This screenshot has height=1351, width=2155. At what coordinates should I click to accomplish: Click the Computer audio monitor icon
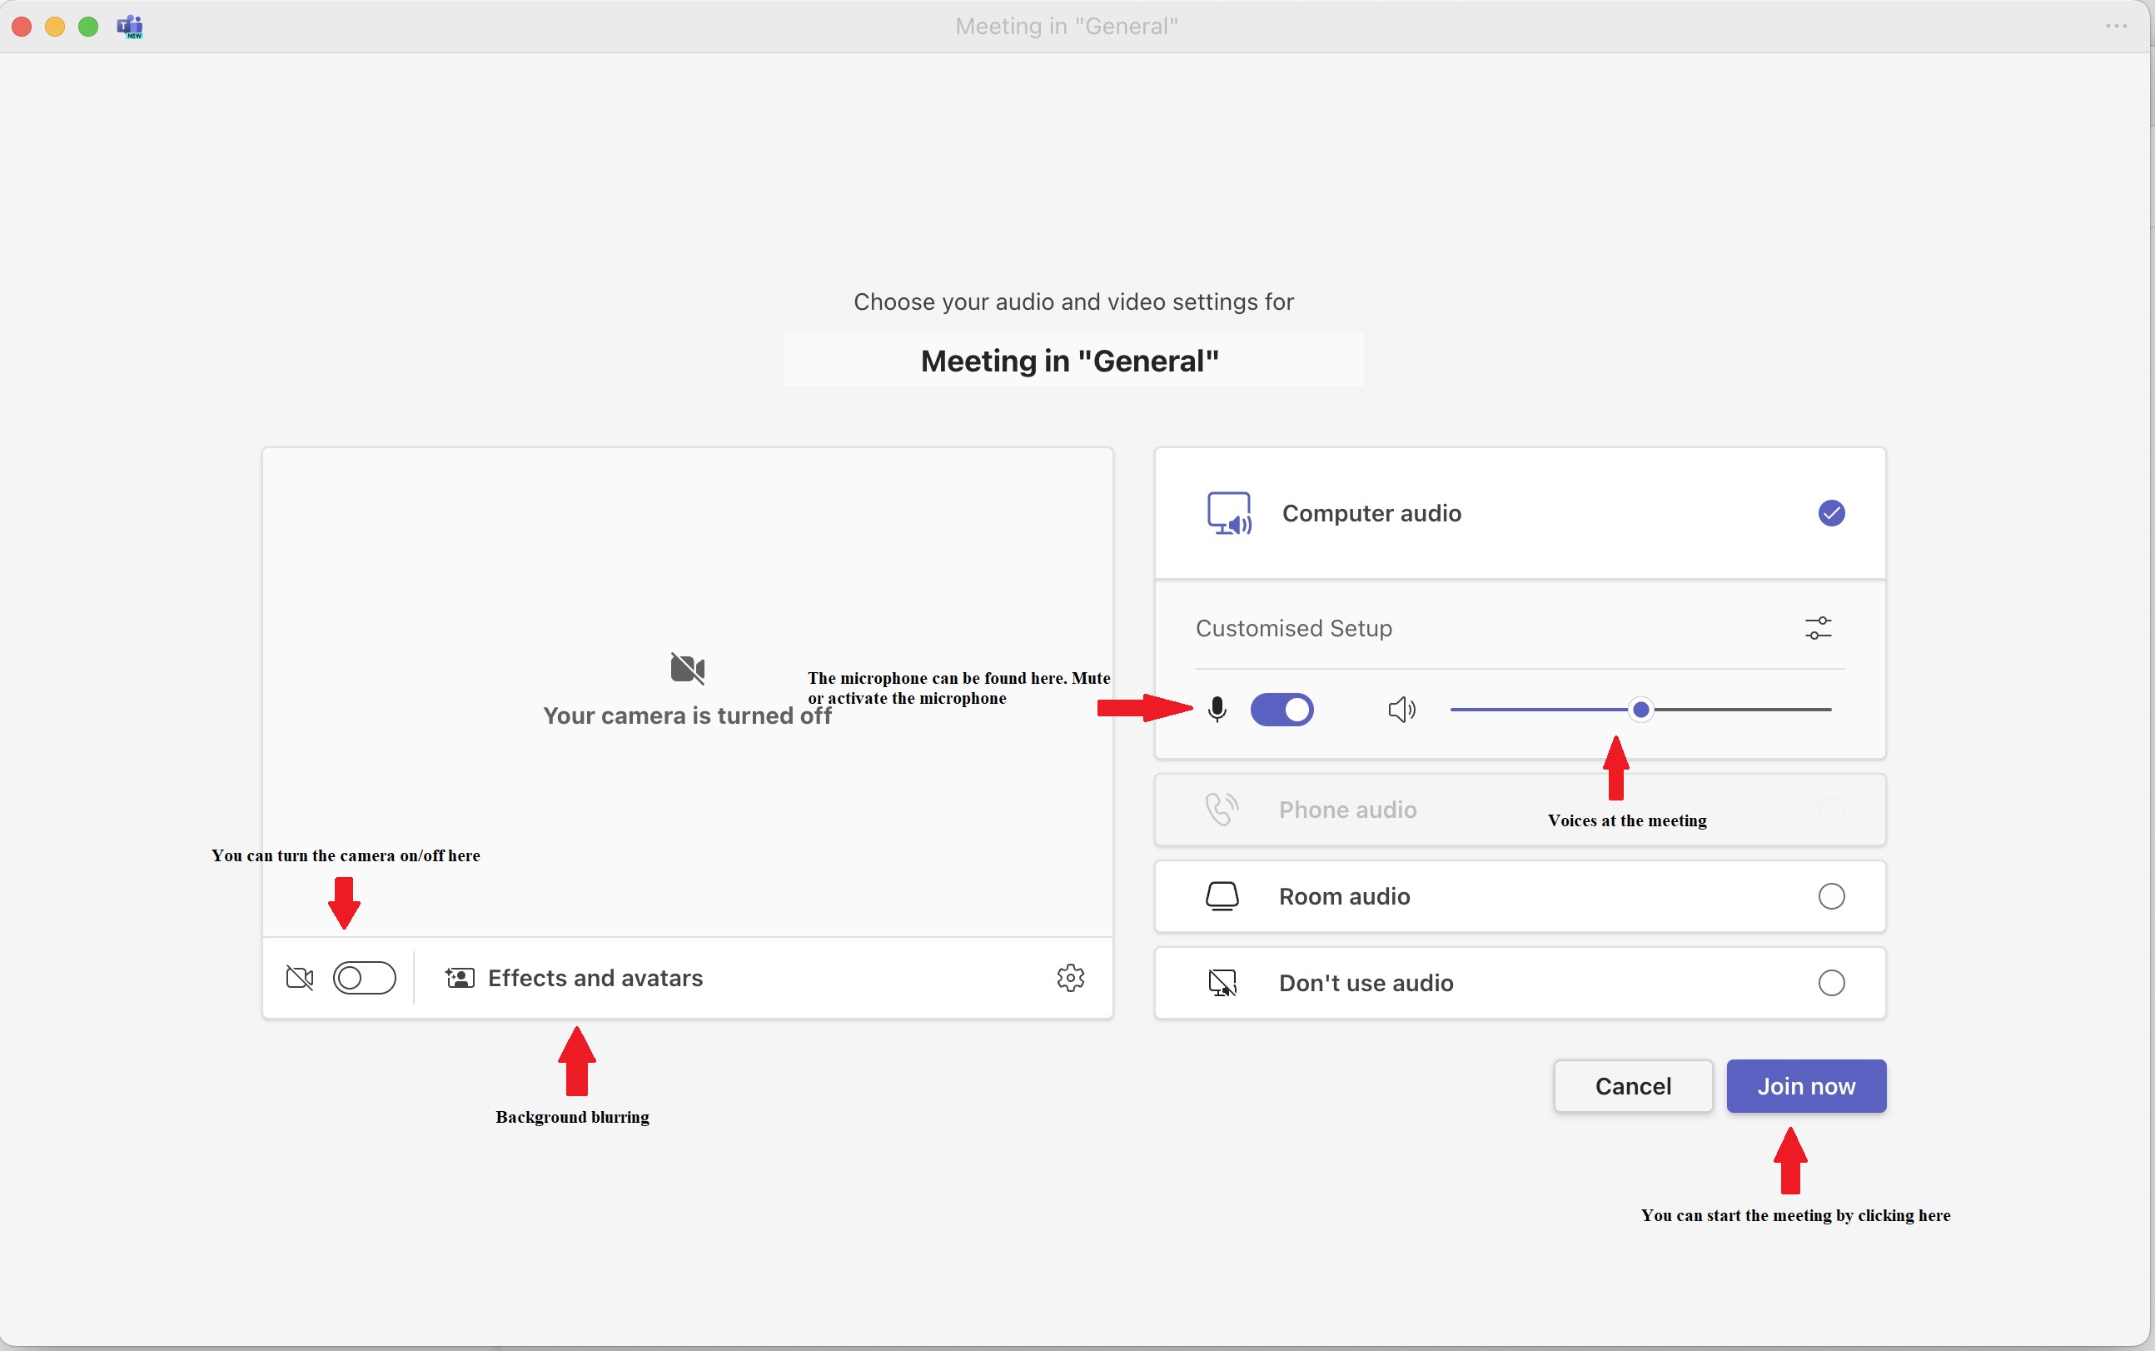coord(1229,513)
